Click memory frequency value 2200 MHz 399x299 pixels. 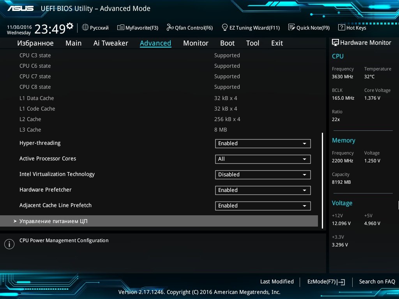tap(343, 161)
